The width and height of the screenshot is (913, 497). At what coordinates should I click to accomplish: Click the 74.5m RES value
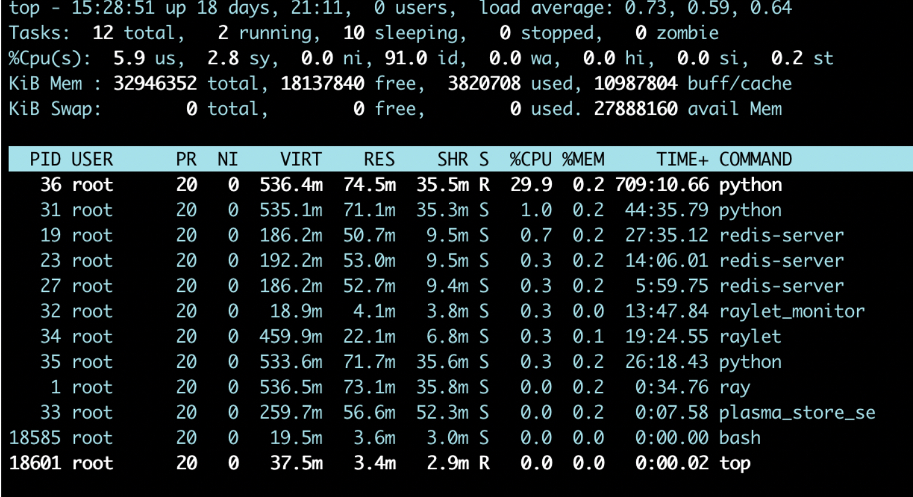point(369,185)
